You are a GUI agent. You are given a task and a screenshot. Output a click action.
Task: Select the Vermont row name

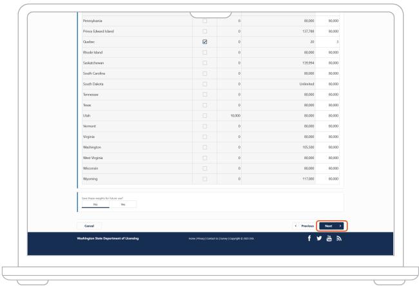coord(89,126)
